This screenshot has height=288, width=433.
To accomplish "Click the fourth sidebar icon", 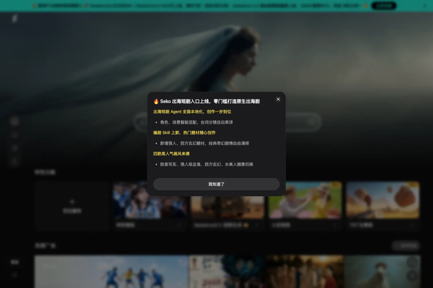I will (x=15, y=161).
